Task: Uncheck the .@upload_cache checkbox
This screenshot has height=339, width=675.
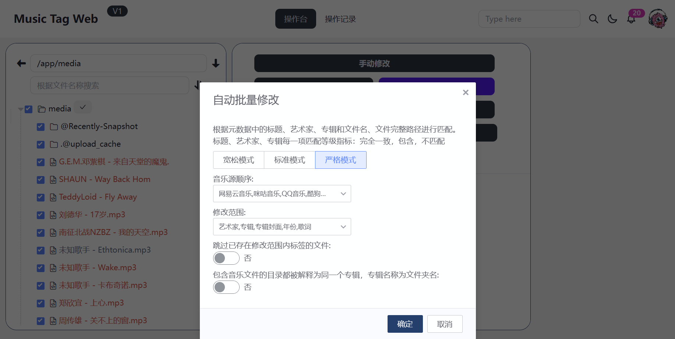Action: [41, 144]
